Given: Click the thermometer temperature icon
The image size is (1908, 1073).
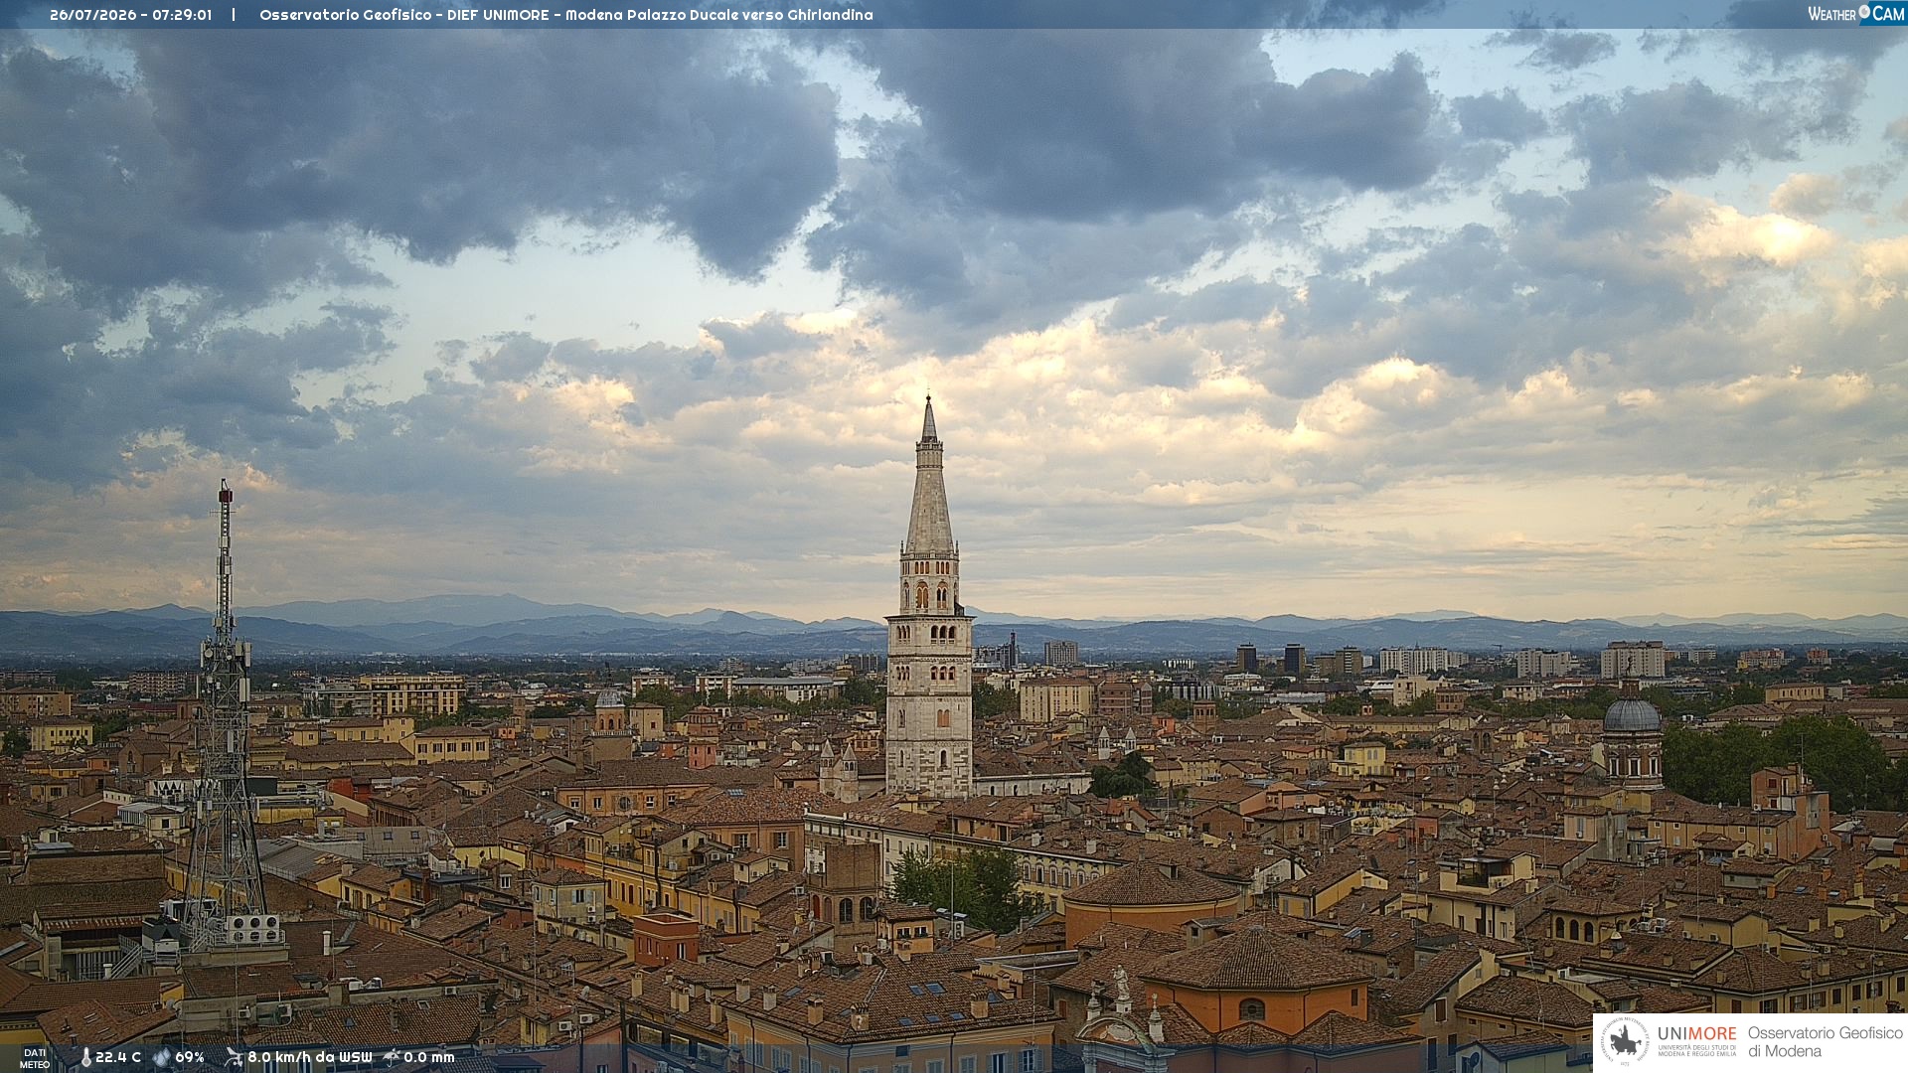Looking at the screenshot, I should (85, 1058).
